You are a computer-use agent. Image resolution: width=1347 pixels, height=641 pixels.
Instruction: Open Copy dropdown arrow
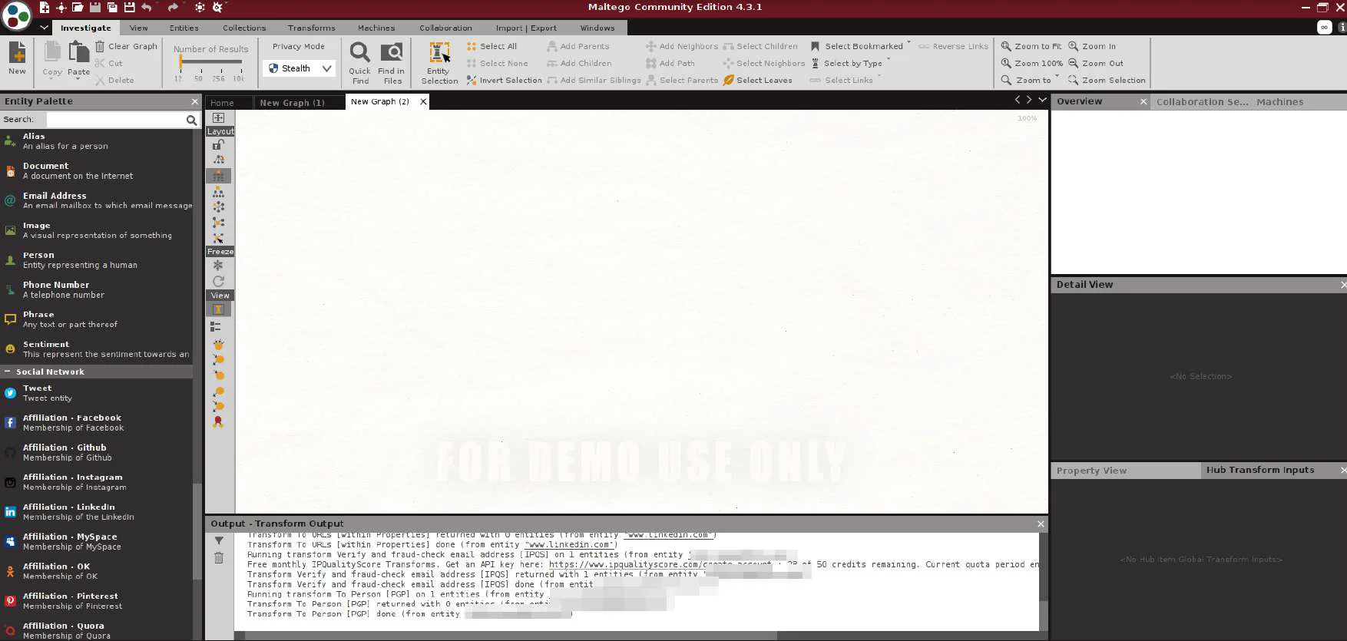pos(52,78)
